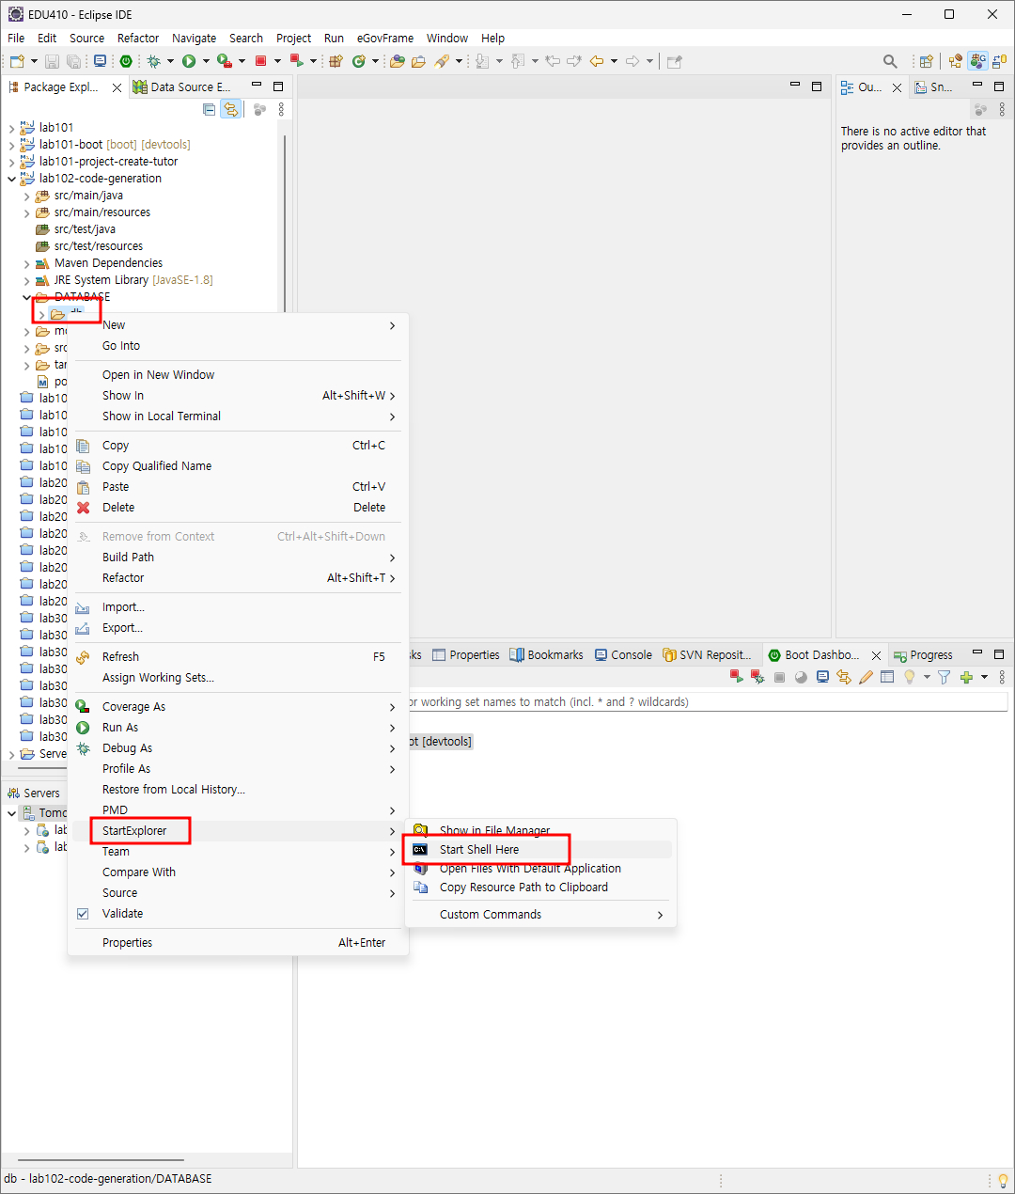The height and width of the screenshot is (1194, 1015).
Task: Open the Refactor menu in menu bar
Action: pos(138,39)
